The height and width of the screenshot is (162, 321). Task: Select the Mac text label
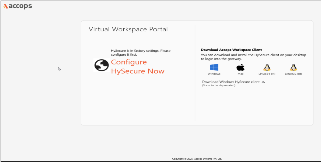pos(241,74)
